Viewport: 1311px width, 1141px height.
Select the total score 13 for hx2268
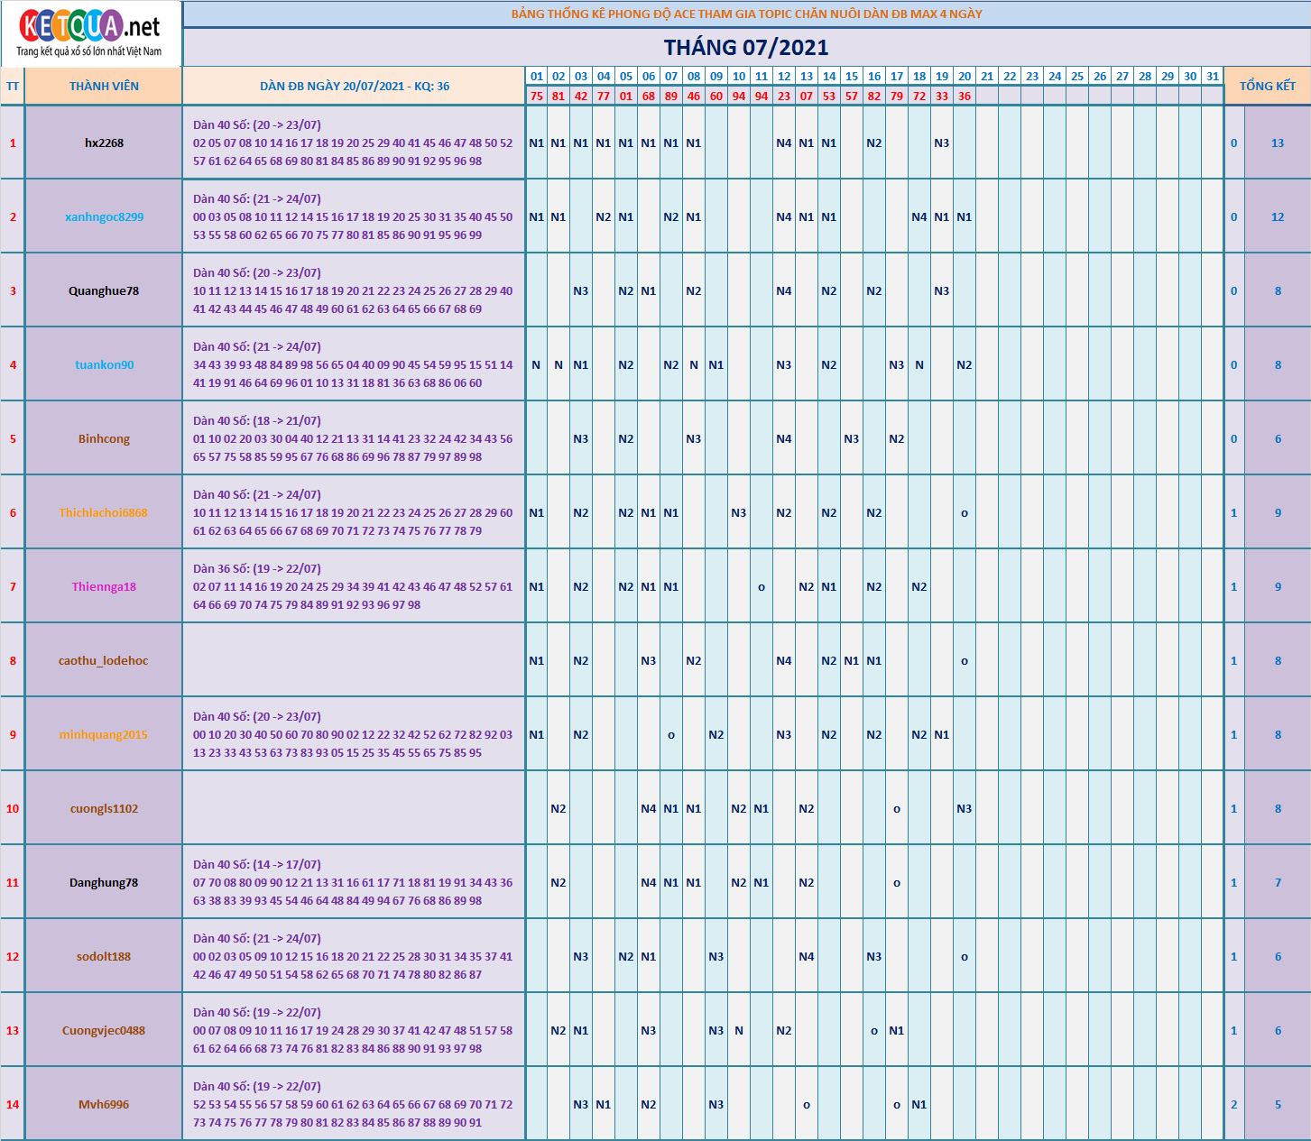1278,143
